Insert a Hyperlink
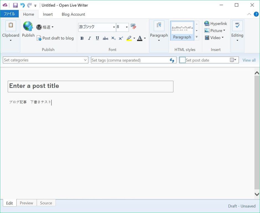The width and height of the screenshot is (260, 213). pos(216,24)
